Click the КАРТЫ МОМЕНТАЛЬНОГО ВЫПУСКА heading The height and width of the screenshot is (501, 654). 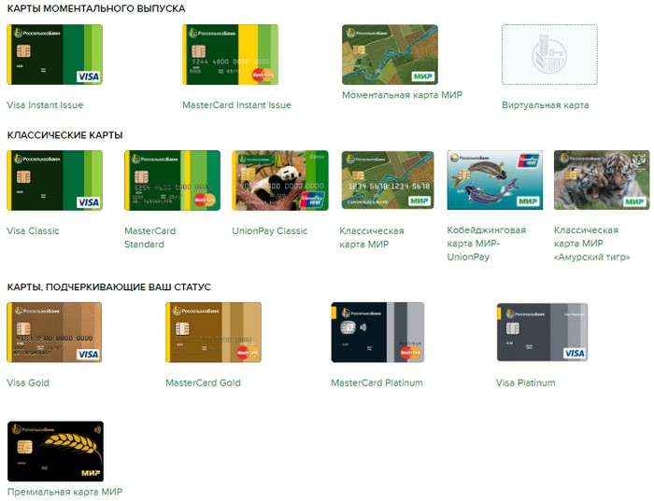pos(96,8)
